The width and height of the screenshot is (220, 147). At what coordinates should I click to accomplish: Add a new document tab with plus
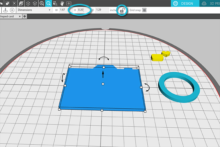(25, 16)
